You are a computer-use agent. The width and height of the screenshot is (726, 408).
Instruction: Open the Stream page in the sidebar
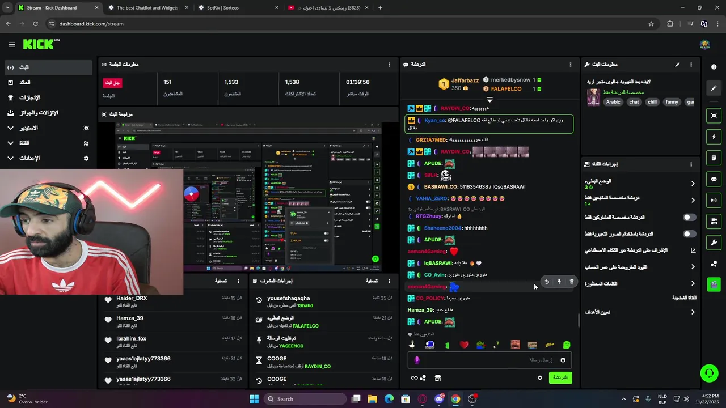click(x=48, y=67)
